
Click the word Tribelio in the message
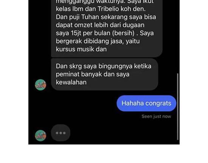click(x=108, y=9)
